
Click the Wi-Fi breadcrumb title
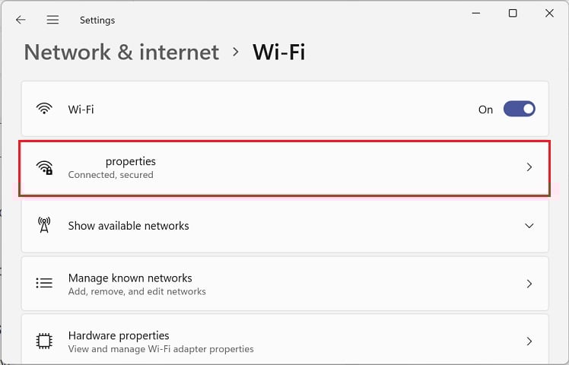point(278,52)
